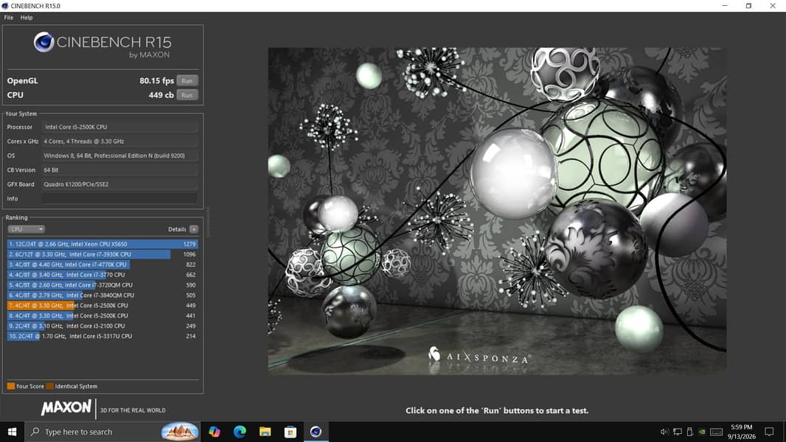Image resolution: width=786 pixels, height=442 pixels.
Task: Select Core i7-3930K ranking row
Action: point(102,254)
